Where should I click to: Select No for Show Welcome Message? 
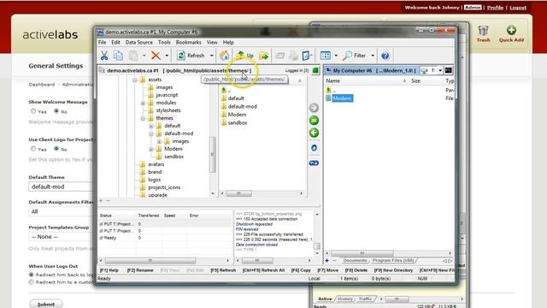pos(56,111)
